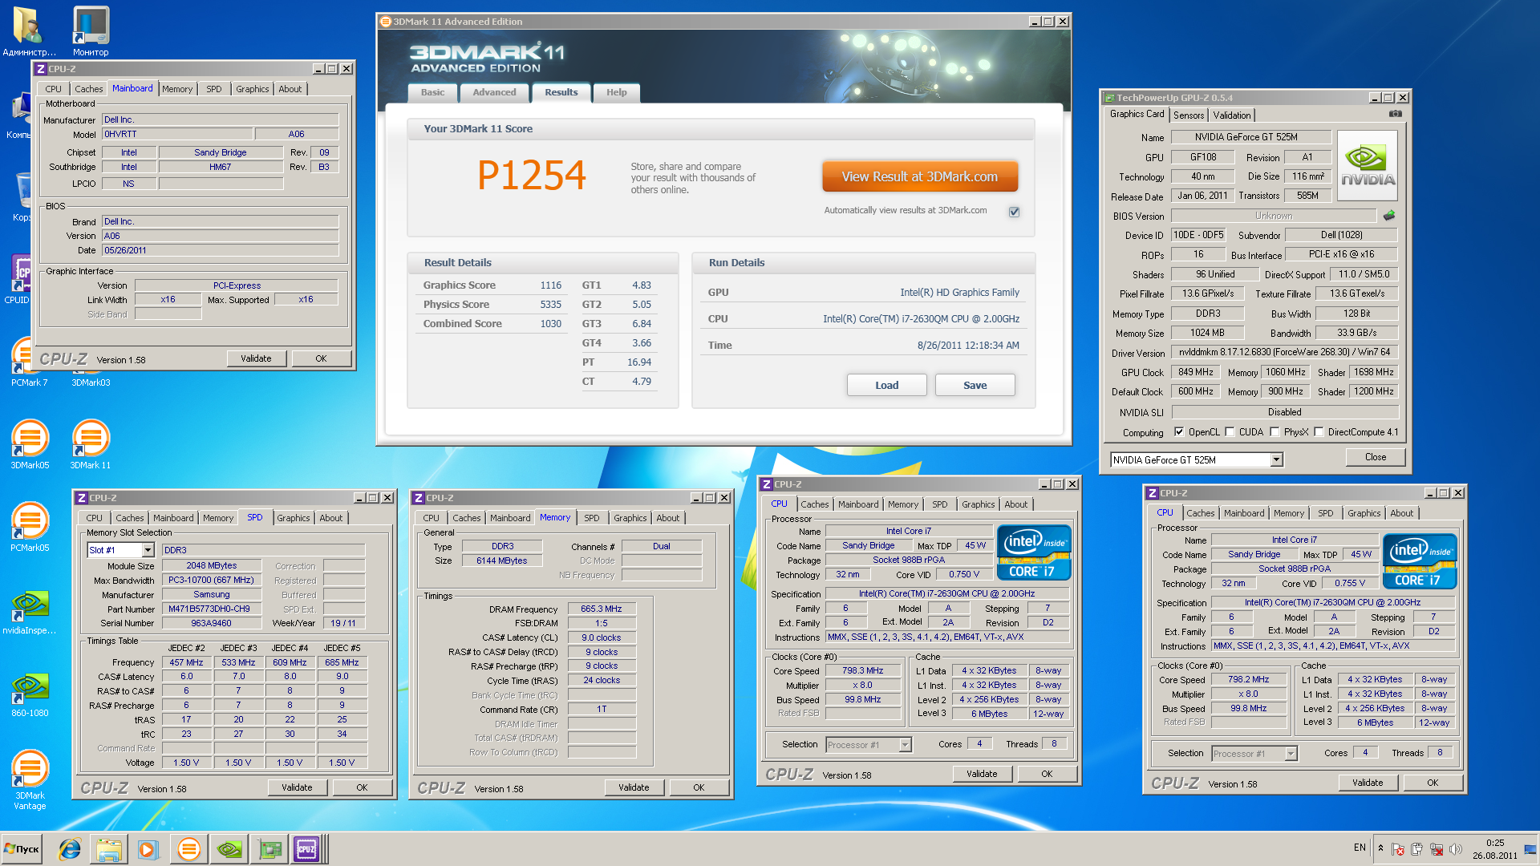Open Processor #1 dropdown in the 0.755 V CPU-Z window

pyautogui.click(x=1291, y=754)
